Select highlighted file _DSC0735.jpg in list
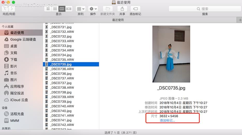This screenshot has height=135, width=242. (x=71, y=64)
